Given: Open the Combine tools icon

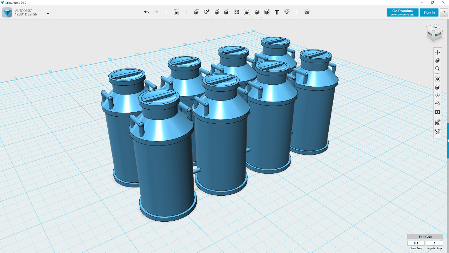Looking at the screenshot, I should pyautogui.click(x=257, y=12).
